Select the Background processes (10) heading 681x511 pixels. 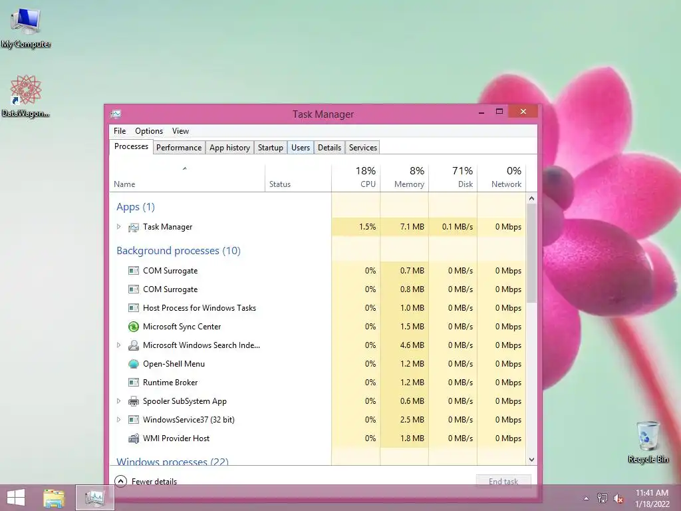[x=178, y=251]
